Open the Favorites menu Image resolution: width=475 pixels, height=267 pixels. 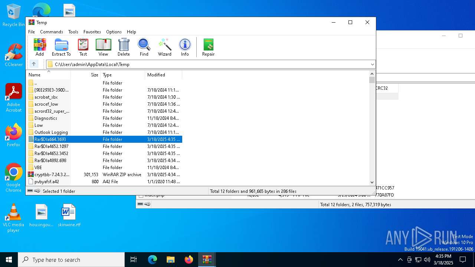click(92, 32)
